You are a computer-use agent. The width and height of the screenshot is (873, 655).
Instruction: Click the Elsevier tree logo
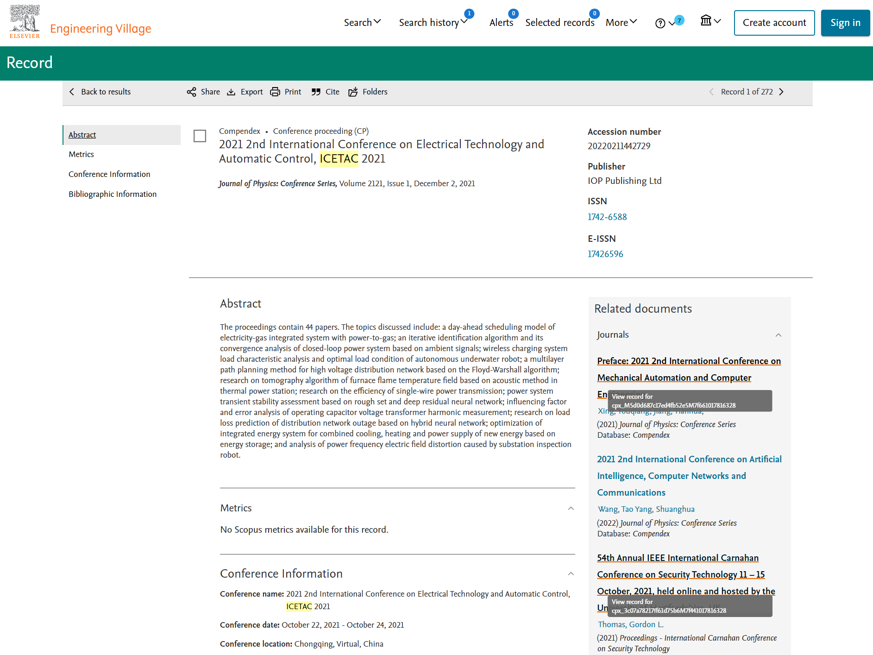pos(25,21)
